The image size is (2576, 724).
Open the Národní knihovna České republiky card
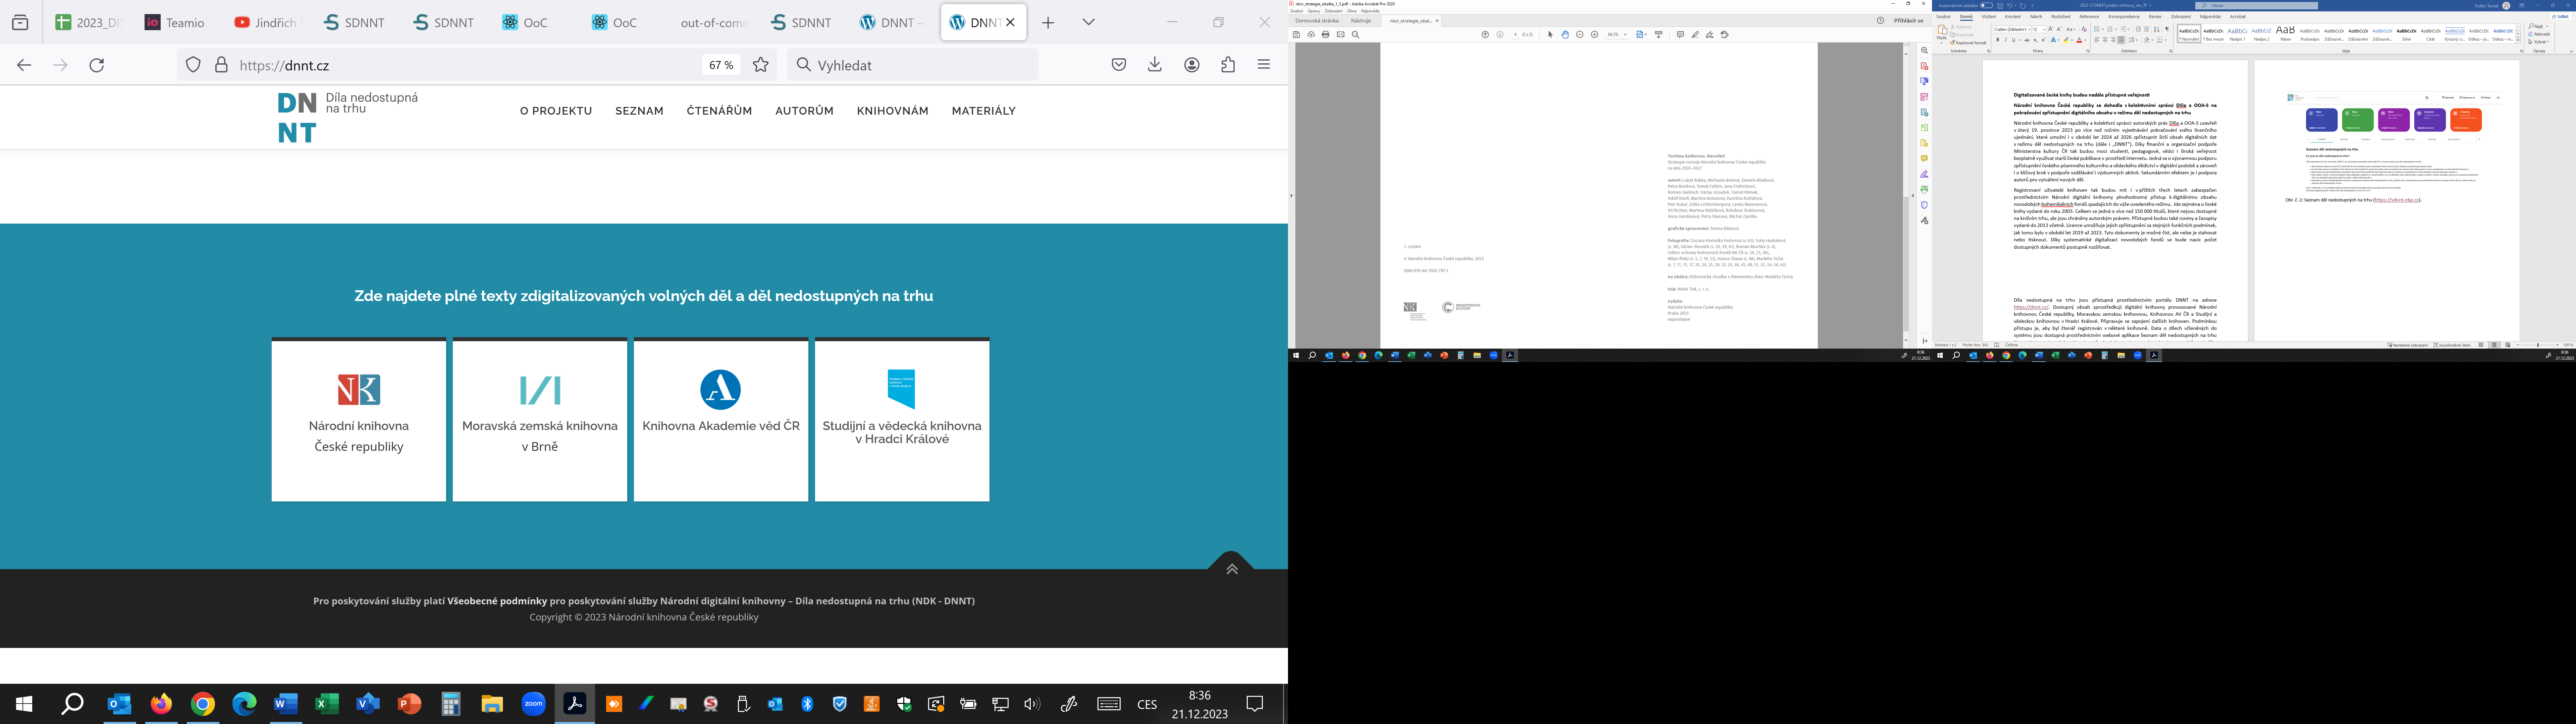[x=359, y=420]
